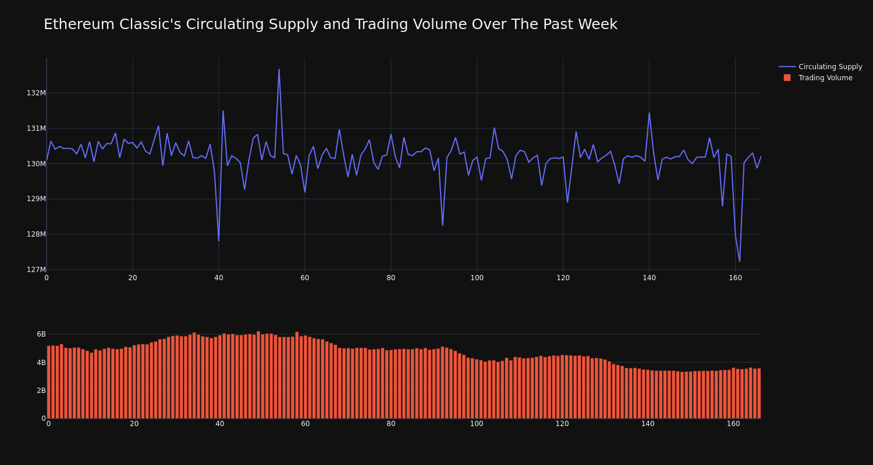
Task: Click x-axis label 20 on supply chart
Action: pyautogui.click(x=133, y=278)
